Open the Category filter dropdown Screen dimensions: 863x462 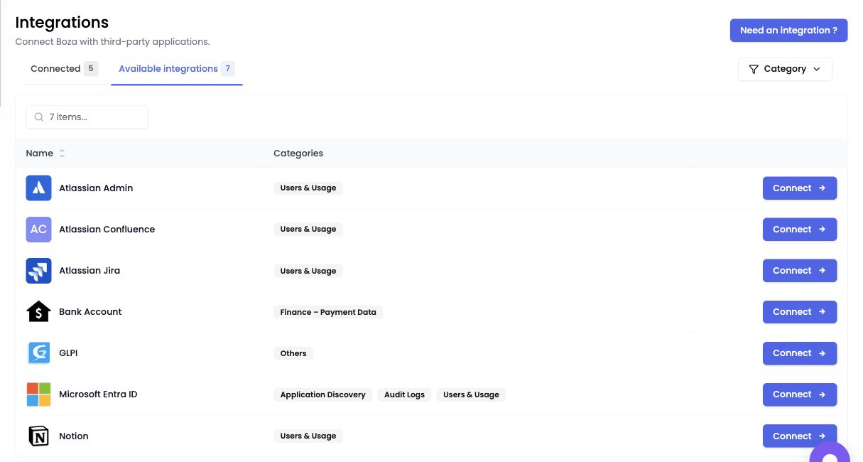785,69
